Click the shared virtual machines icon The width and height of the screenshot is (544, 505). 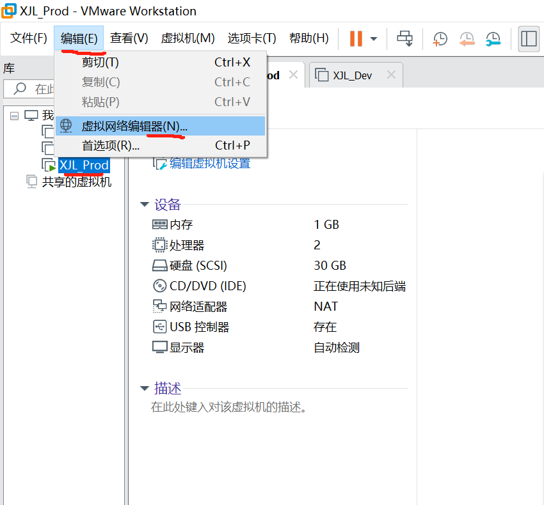coord(31,182)
